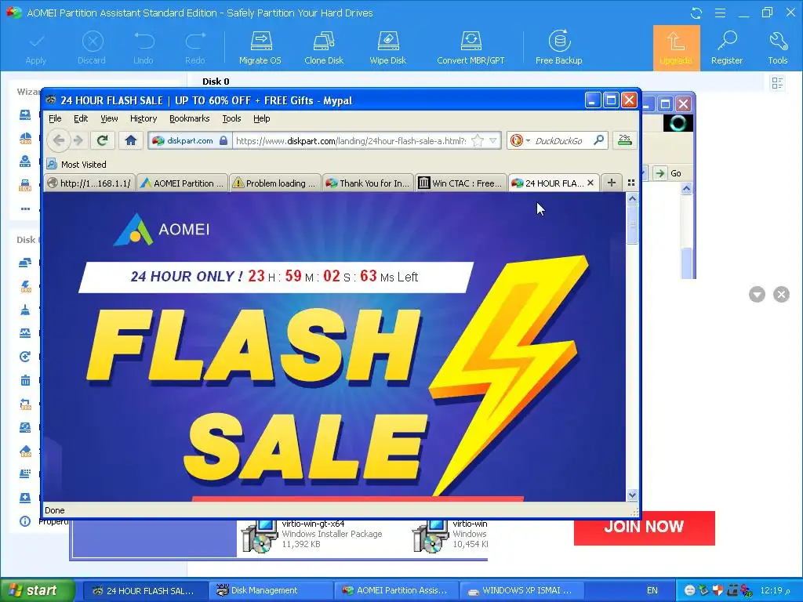Screen dimensions: 803x602
Task: Open the Tools menu in Mypal
Action: pos(231,118)
